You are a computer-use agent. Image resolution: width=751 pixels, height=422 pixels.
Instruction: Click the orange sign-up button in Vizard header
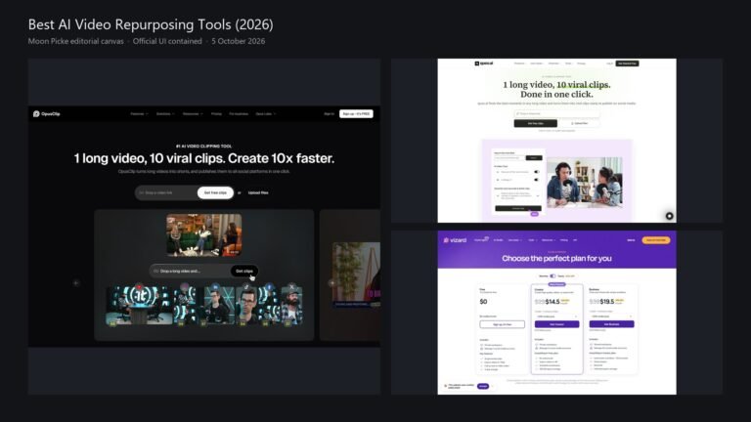click(x=656, y=240)
